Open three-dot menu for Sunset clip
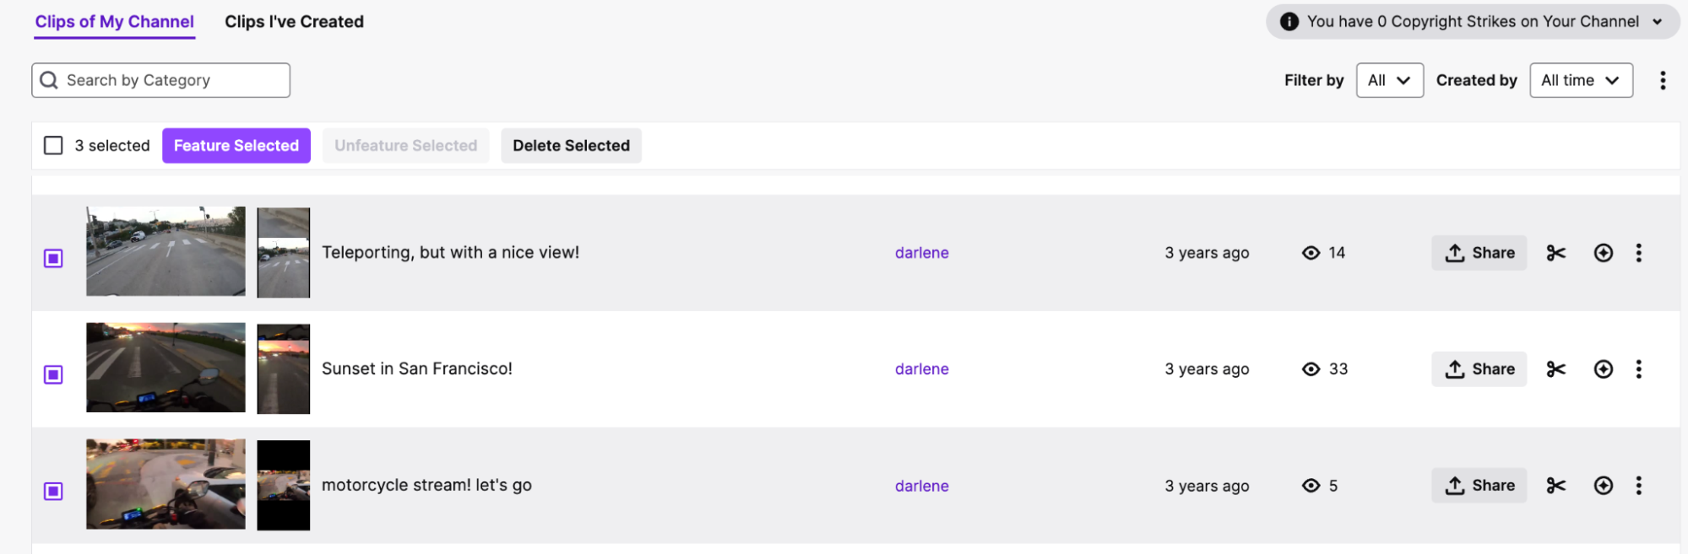Image resolution: width=1688 pixels, height=554 pixels. (x=1638, y=369)
